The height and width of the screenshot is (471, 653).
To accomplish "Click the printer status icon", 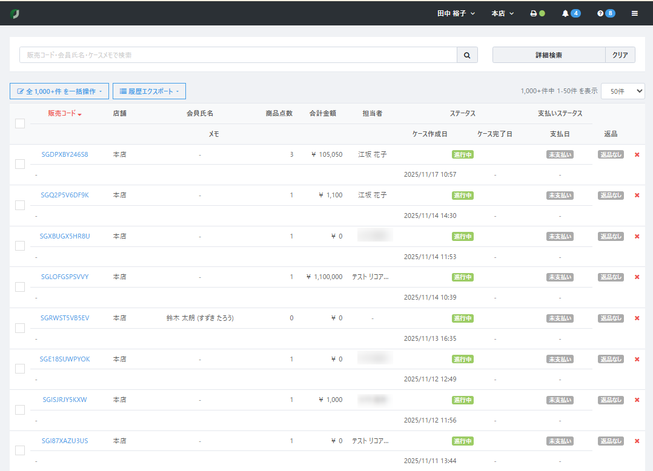I will (534, 13).
